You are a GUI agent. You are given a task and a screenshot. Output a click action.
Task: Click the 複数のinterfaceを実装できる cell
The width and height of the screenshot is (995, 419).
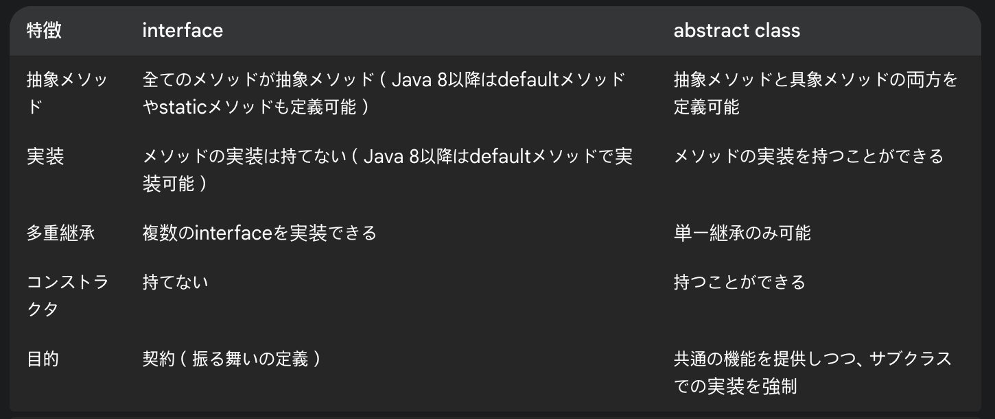point(260,233)
